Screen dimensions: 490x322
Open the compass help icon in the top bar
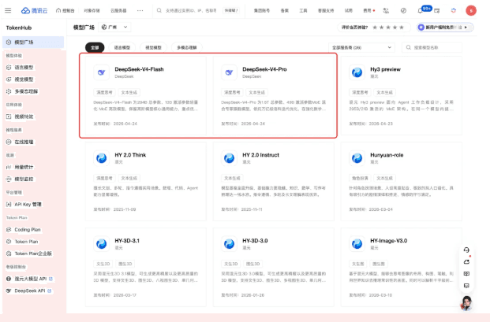[x=403, y=10]
